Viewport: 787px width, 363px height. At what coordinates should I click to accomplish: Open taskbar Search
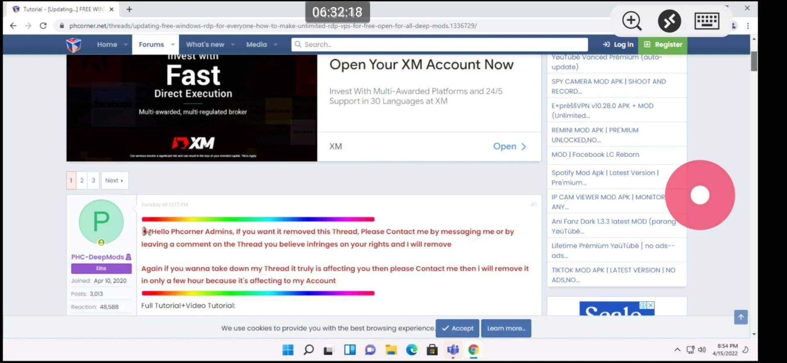(x=309, y=350)
